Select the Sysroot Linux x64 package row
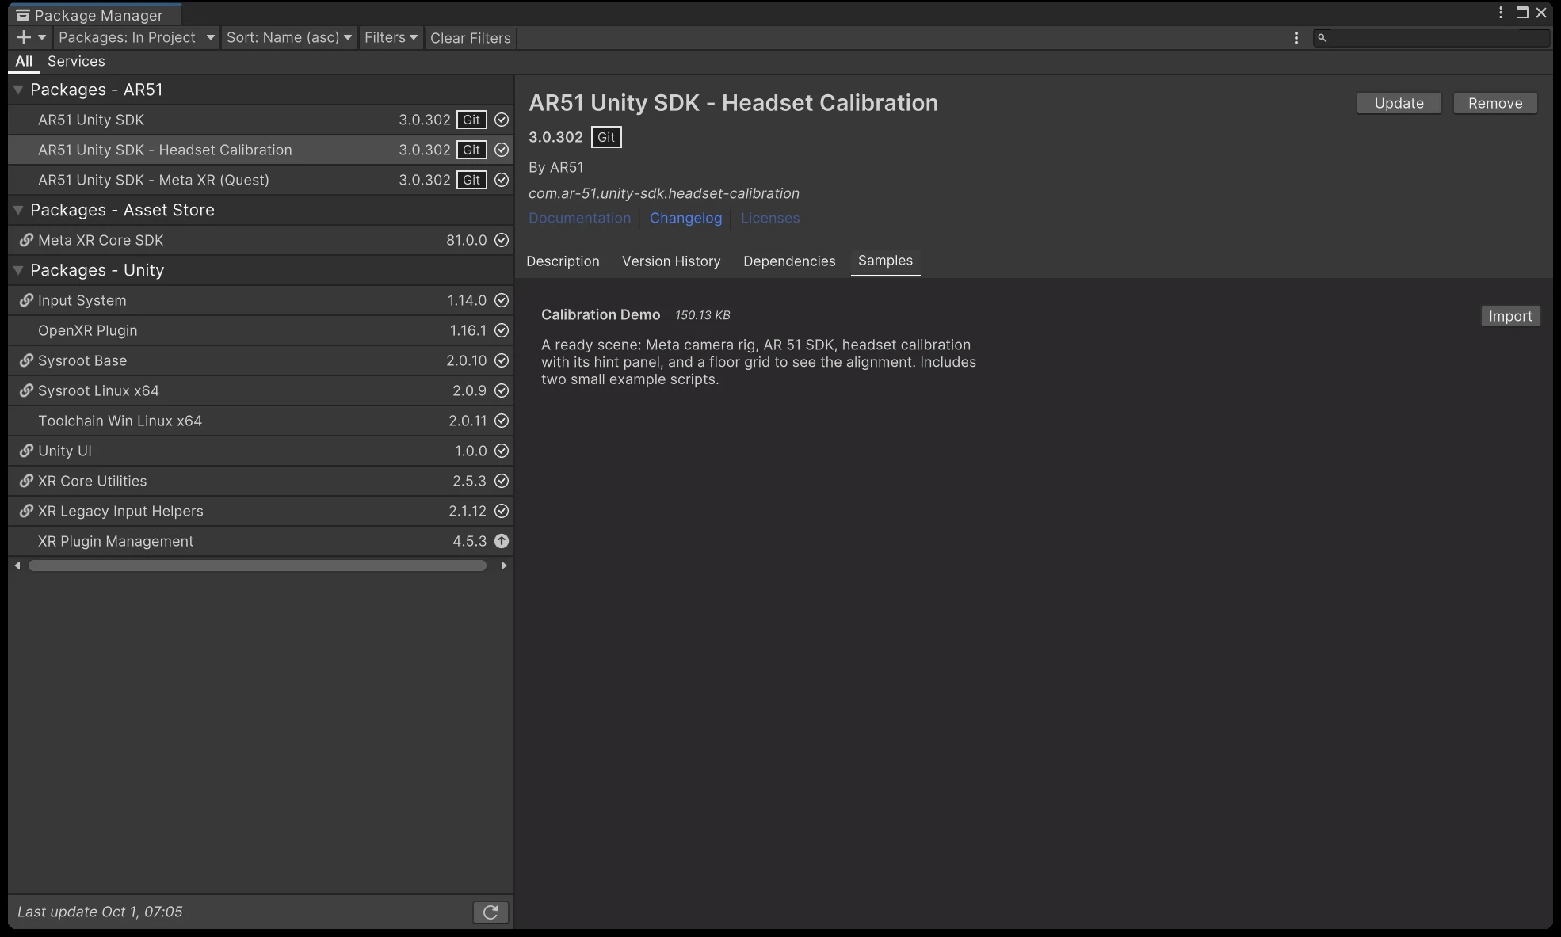1561x937 pixels. (261, 390)
